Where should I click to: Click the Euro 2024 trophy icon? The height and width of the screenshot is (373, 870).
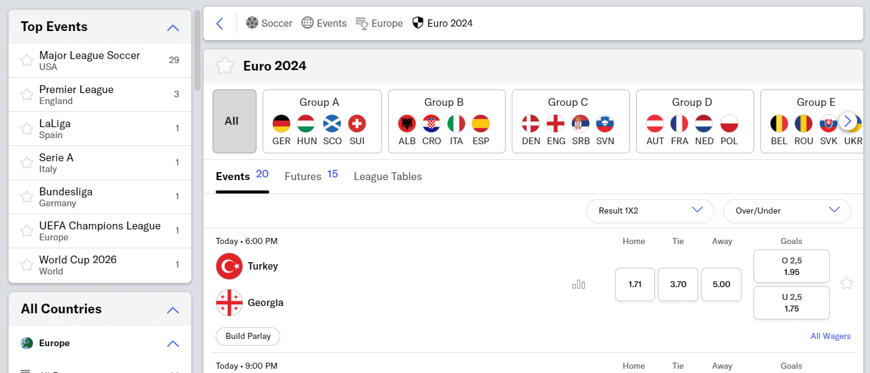pyautogui.click(x=417, y=23)
